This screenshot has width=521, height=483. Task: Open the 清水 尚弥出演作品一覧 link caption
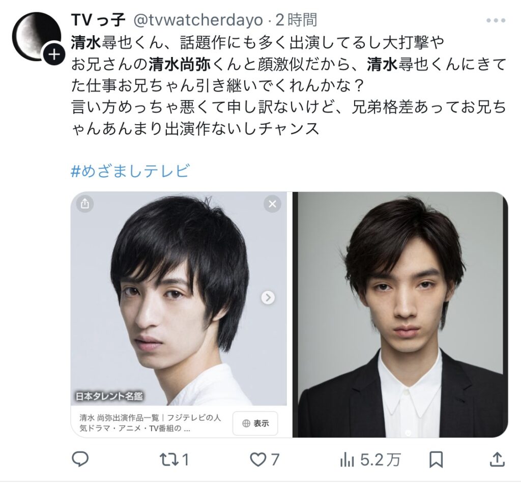150,423
